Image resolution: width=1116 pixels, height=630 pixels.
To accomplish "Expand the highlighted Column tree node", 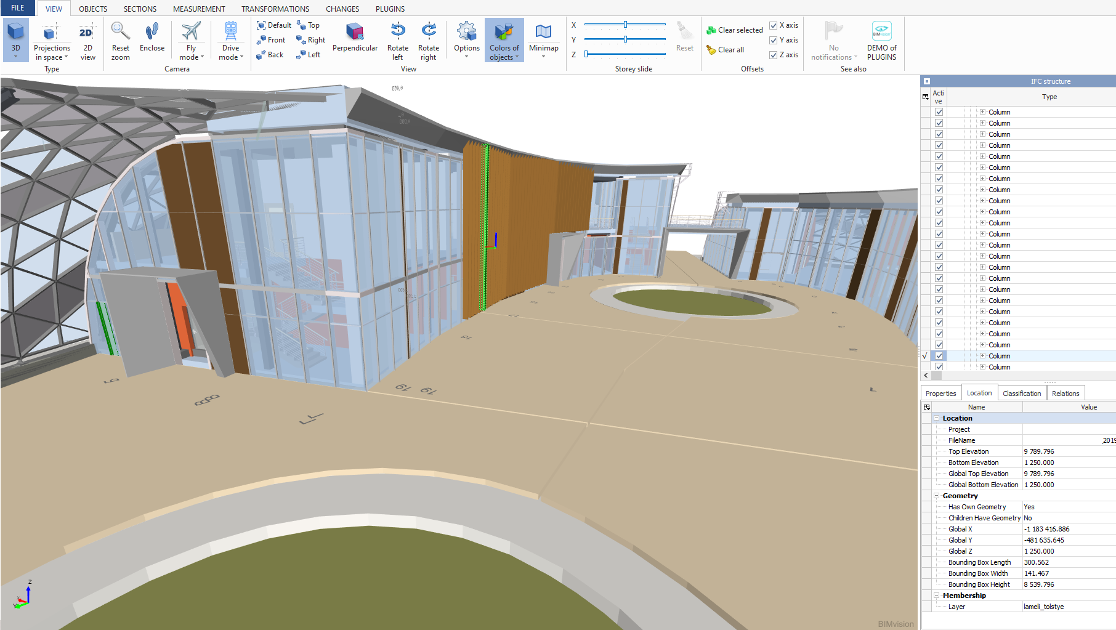I will click(983, 356).
